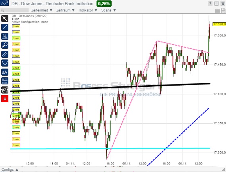Click the 04.11. date label on time axis
This screenshot has width=226, height=172.
pos(70,164)
